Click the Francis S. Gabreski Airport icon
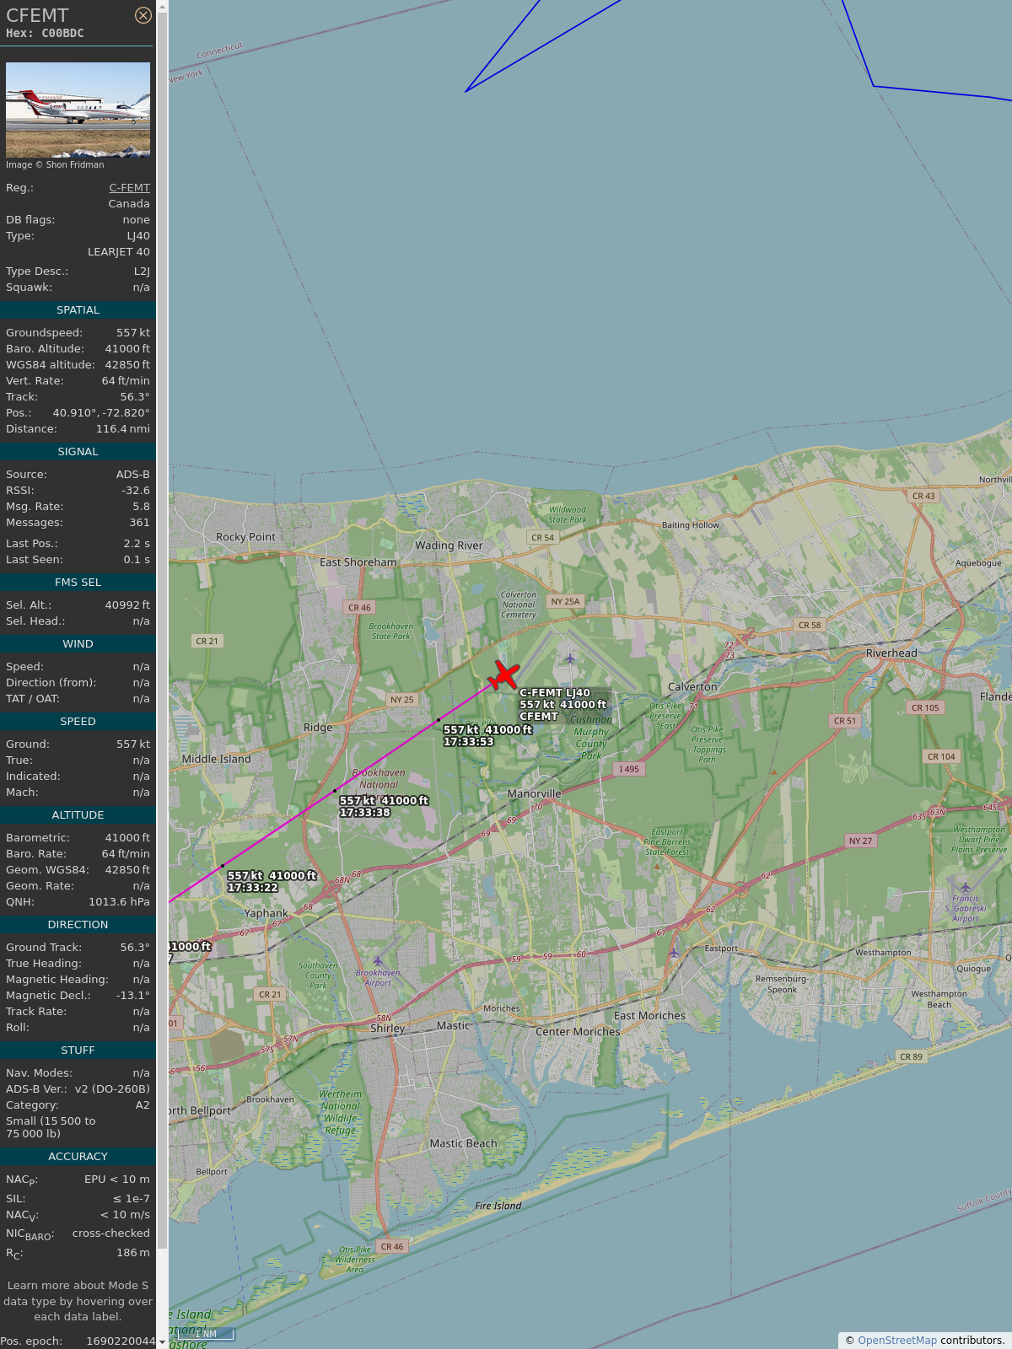The width and height of the screenshot is (1012, 1349). pos(966,887)
